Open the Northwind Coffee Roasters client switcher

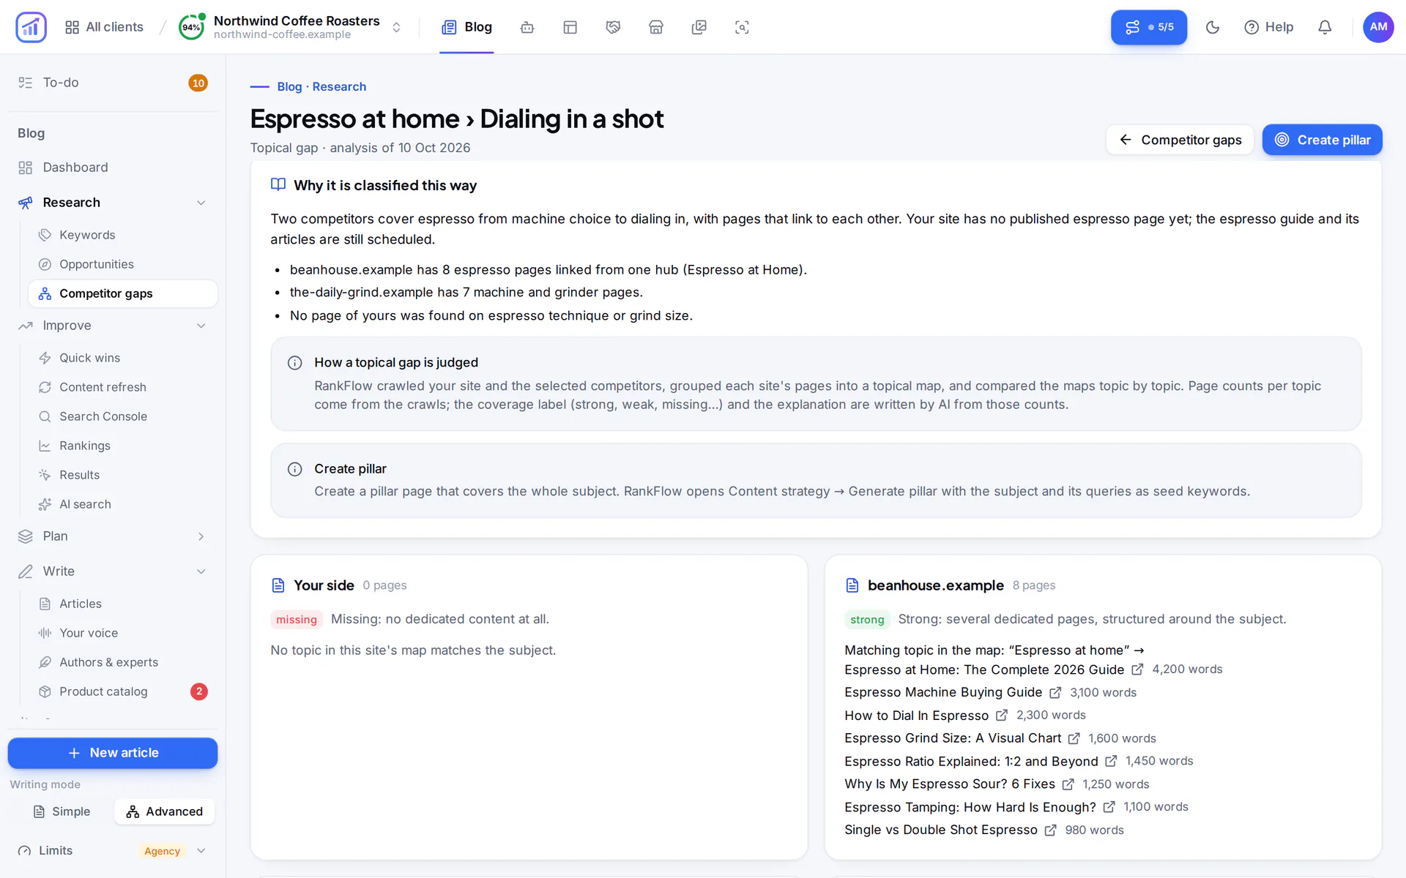[291, 27]
